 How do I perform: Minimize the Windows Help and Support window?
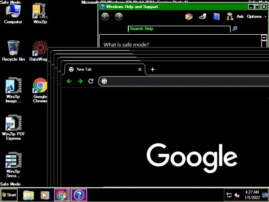coord(251,7)
